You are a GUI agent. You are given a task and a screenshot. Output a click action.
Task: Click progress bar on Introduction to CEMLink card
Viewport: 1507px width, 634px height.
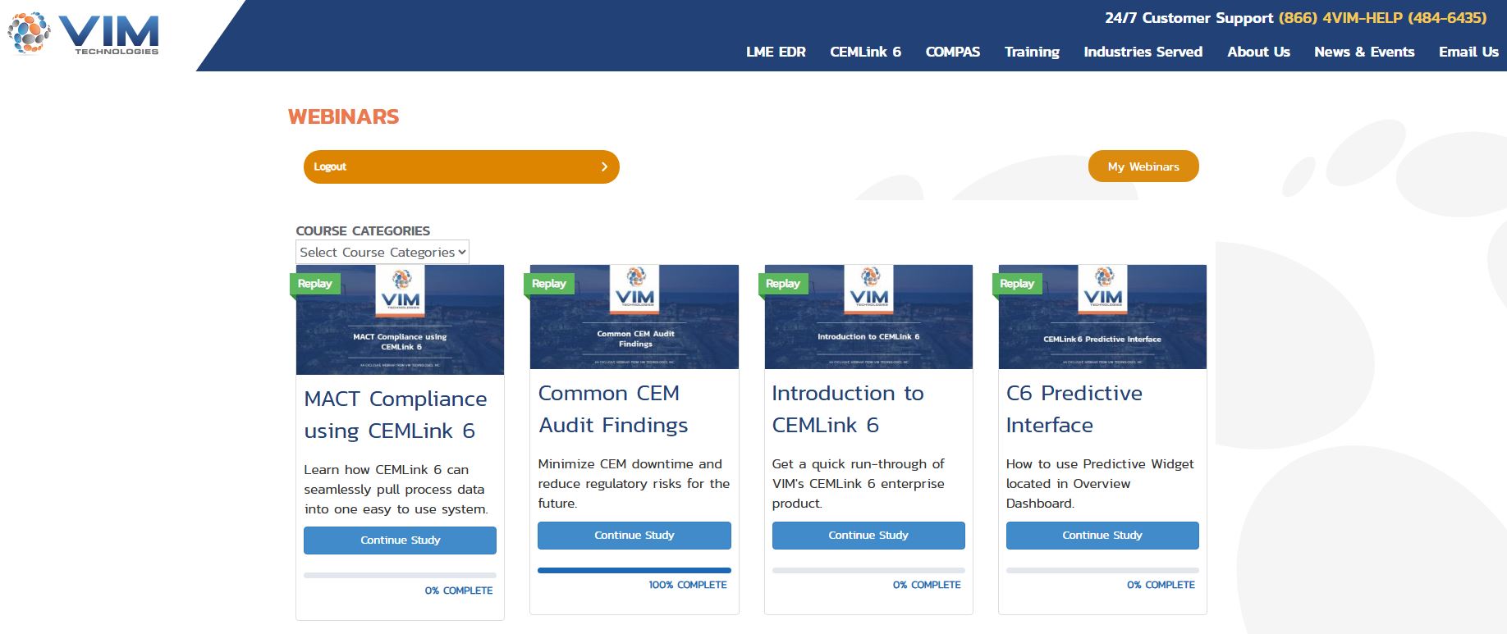coord(868,570)
